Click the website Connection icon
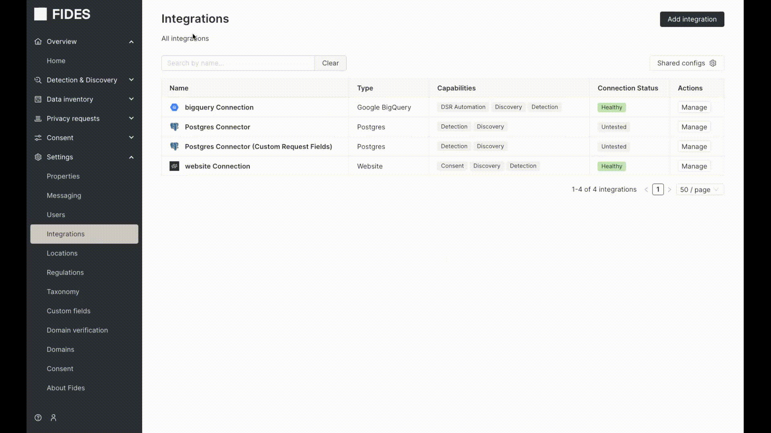This screenshot has width=771, height=433. pyautogui.click(x=174, y=166)
